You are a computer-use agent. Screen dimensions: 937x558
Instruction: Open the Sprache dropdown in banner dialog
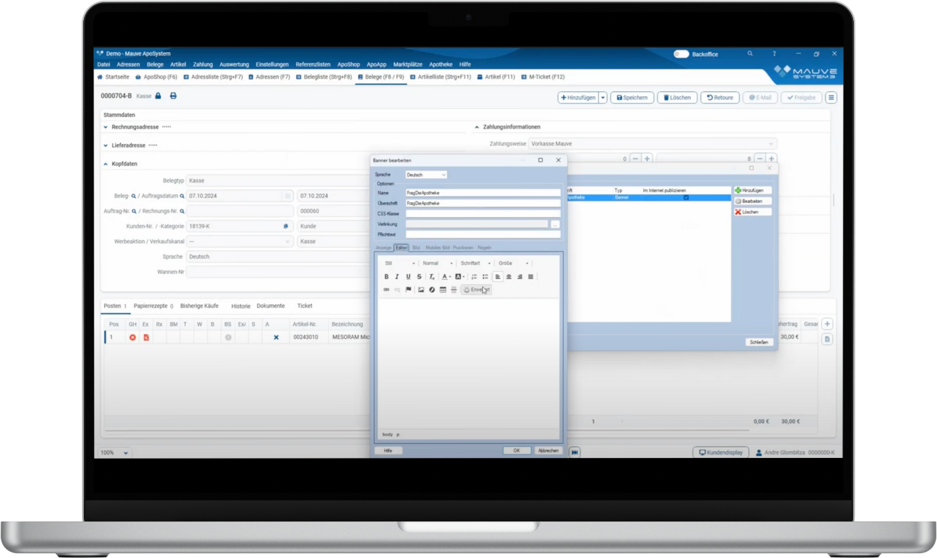pyautogui.click(x=426, y=175)
